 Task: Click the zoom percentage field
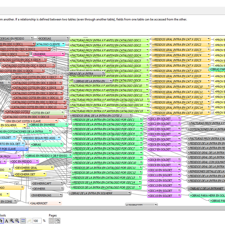point(37,221)
